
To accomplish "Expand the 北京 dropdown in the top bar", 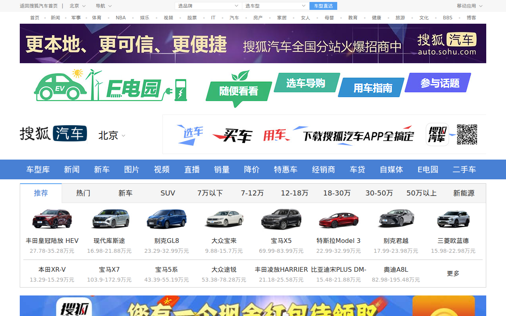I will coord(77,6).
